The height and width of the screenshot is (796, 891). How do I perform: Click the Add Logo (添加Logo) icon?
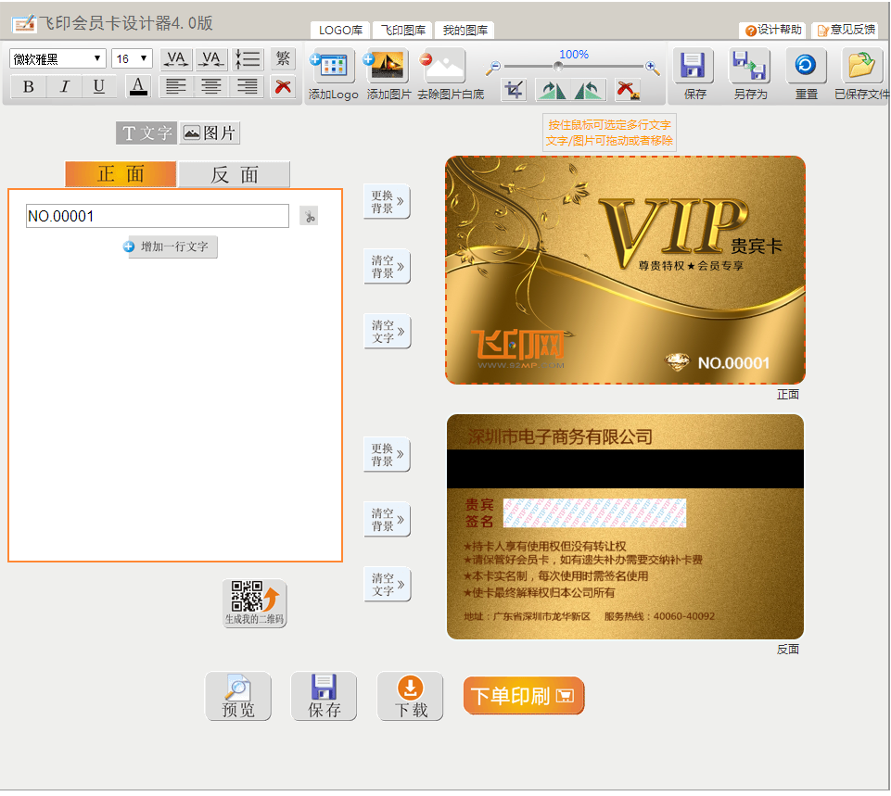(x=332, y=67)
